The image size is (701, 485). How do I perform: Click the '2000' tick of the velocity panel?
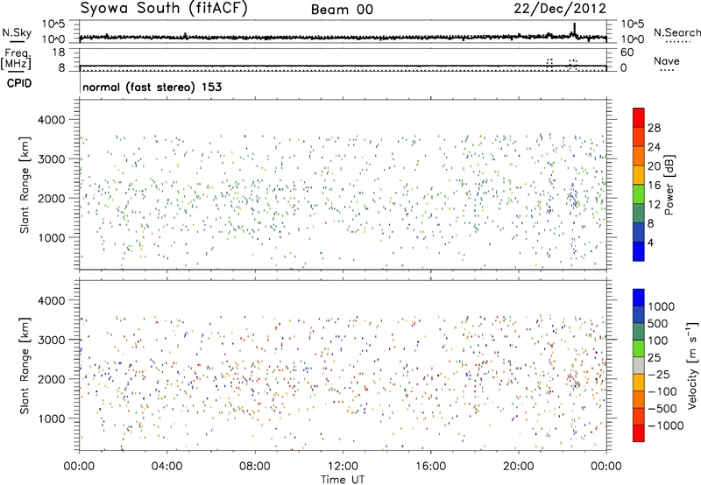click(52, 379)
